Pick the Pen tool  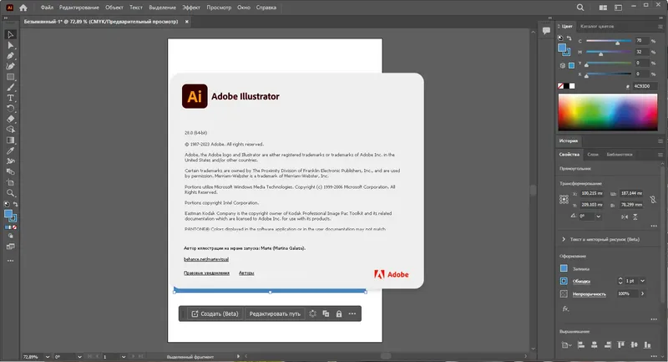11,56
